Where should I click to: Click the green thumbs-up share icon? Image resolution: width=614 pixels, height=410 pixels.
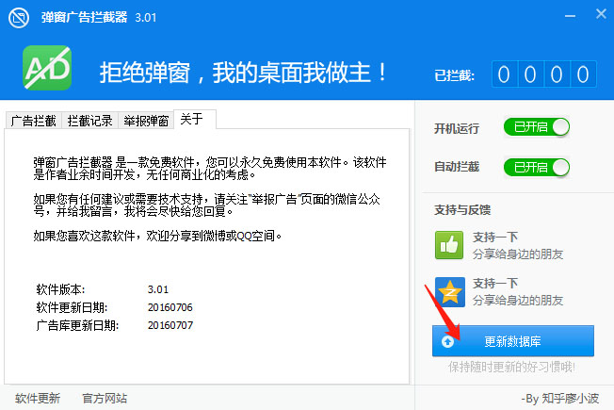click(449, 245)
